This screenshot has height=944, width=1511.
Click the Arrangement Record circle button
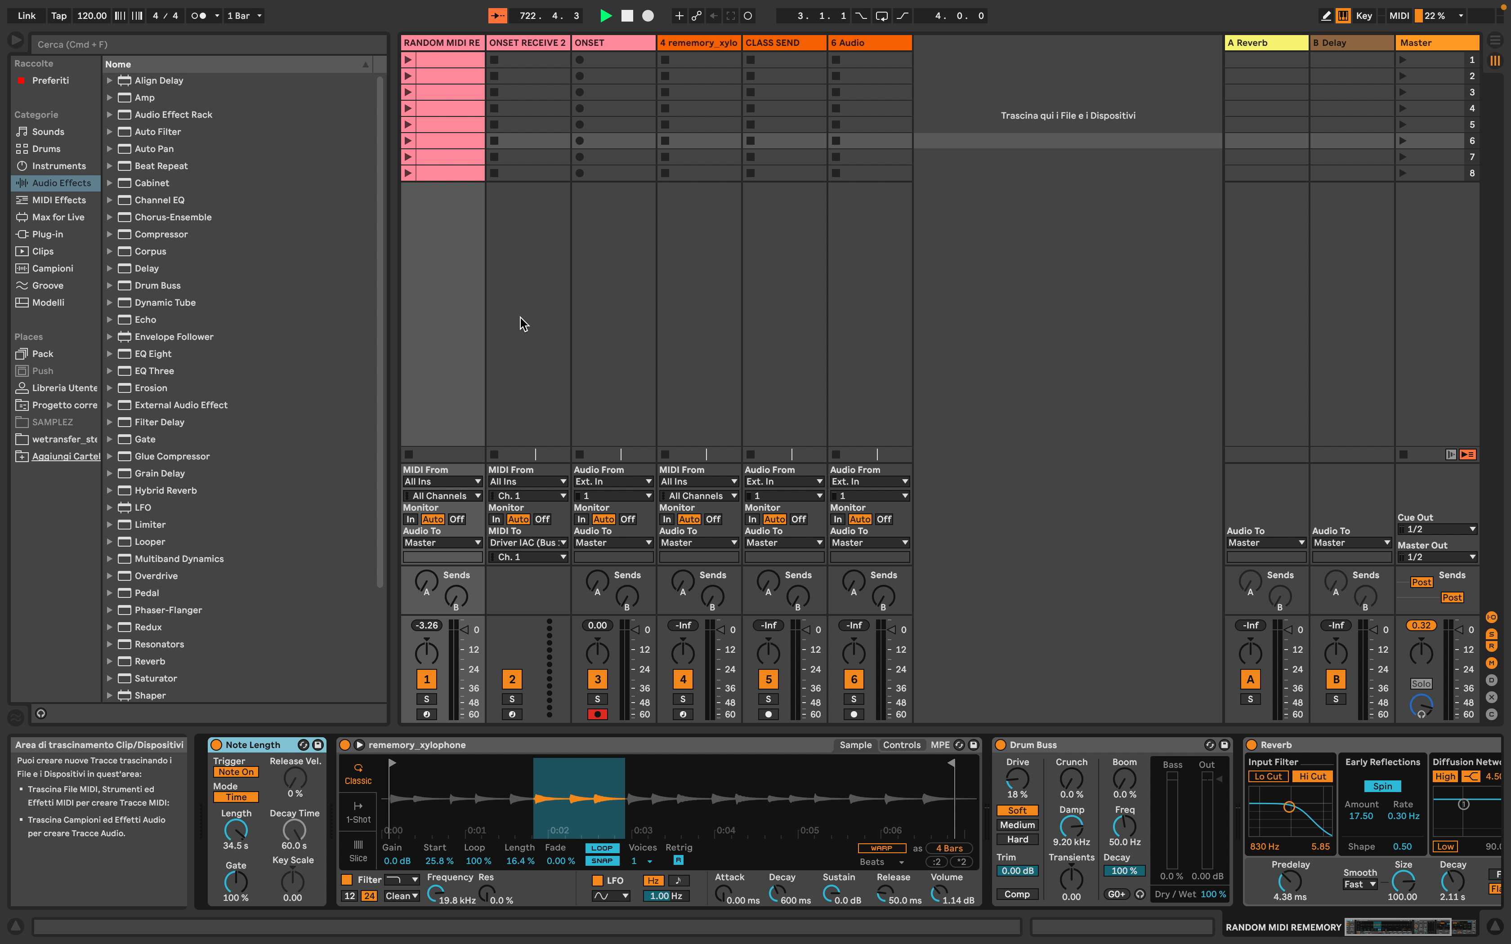coord(648,16)
